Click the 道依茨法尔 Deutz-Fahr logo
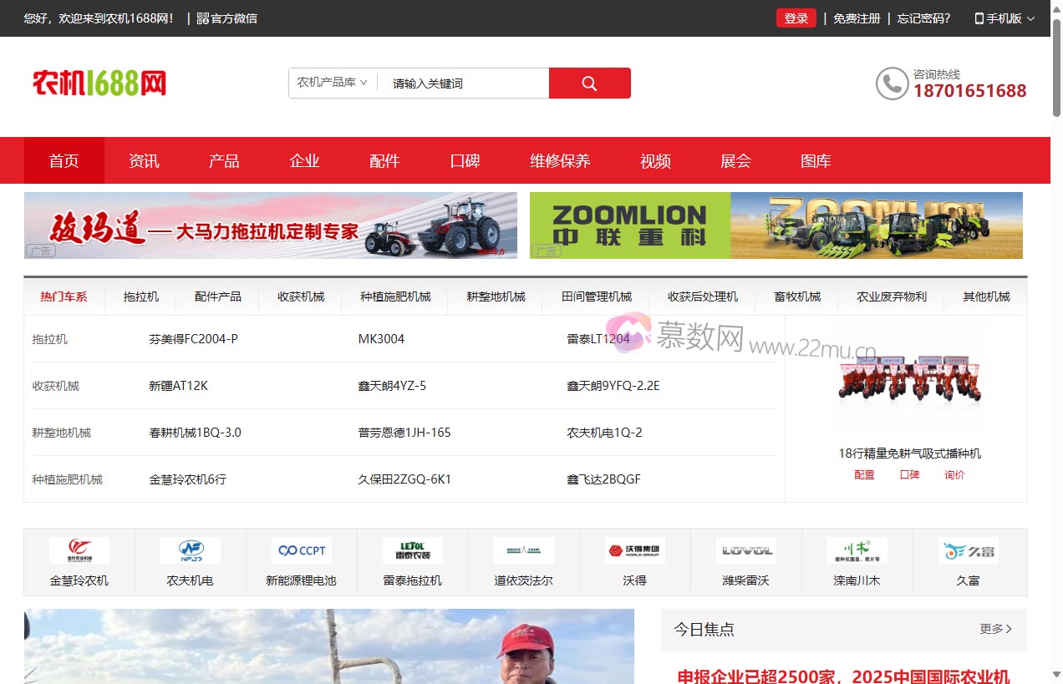The width and height of the screenshot is (1063, 684). [524, 550]
